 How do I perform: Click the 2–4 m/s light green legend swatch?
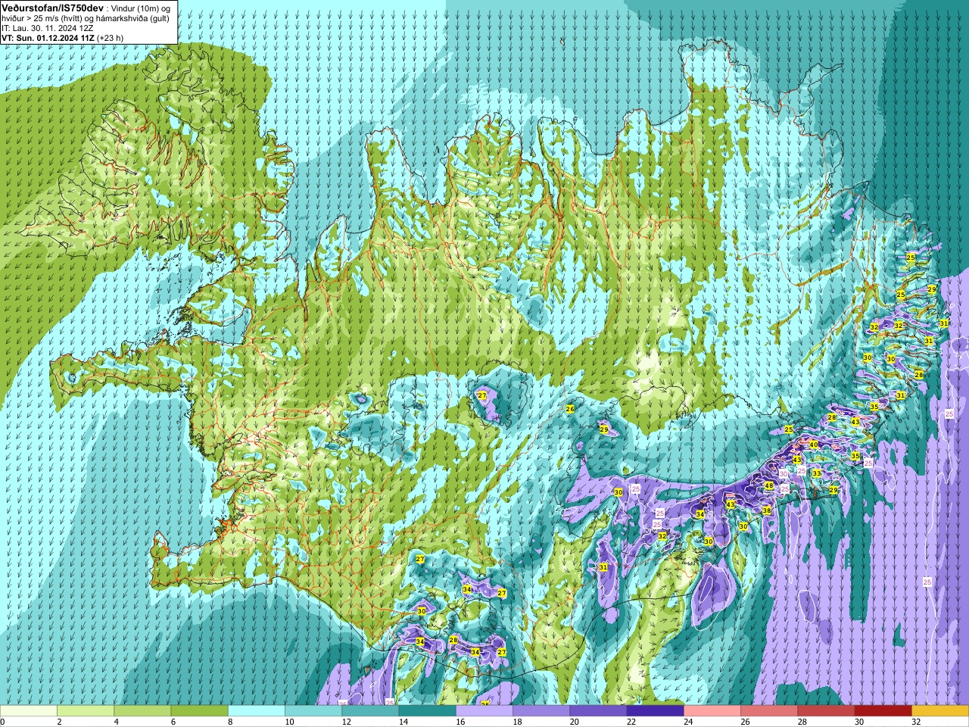pyautogui.click(x=86, y=711)
